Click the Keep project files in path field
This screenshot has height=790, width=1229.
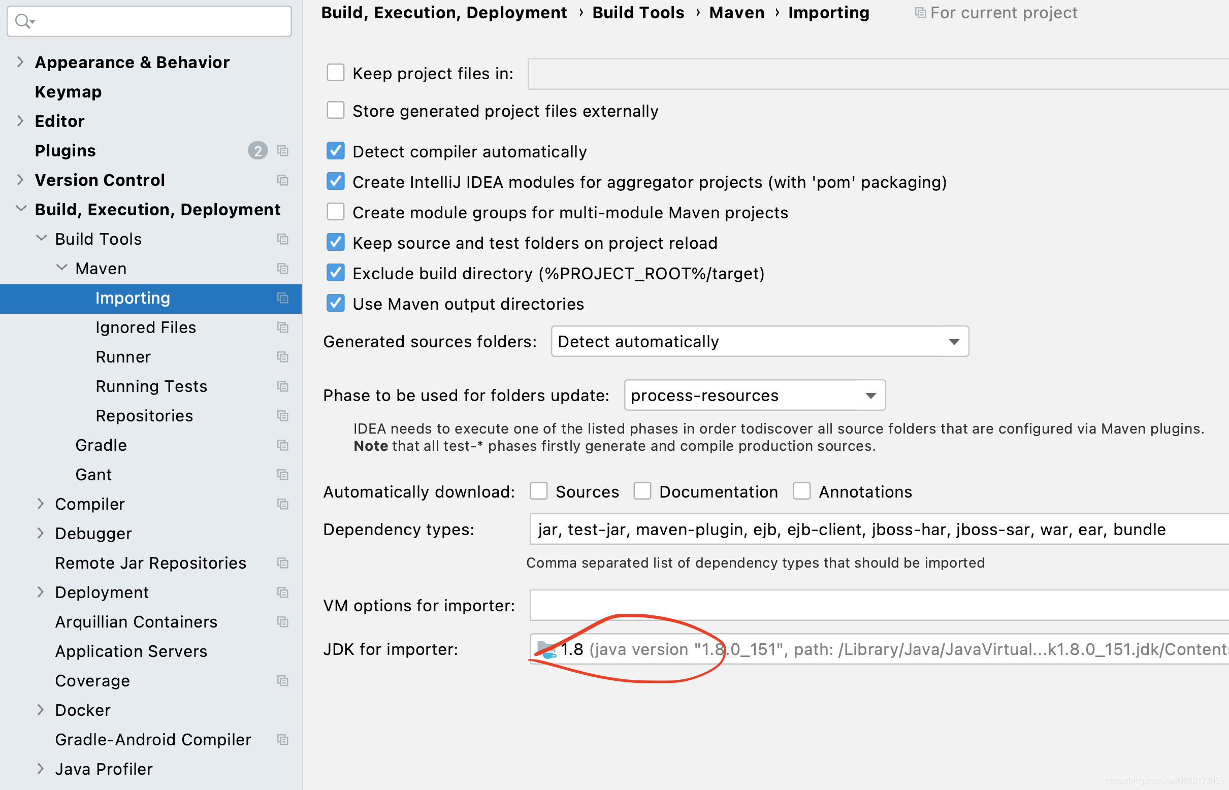click(x=879, y=74)
